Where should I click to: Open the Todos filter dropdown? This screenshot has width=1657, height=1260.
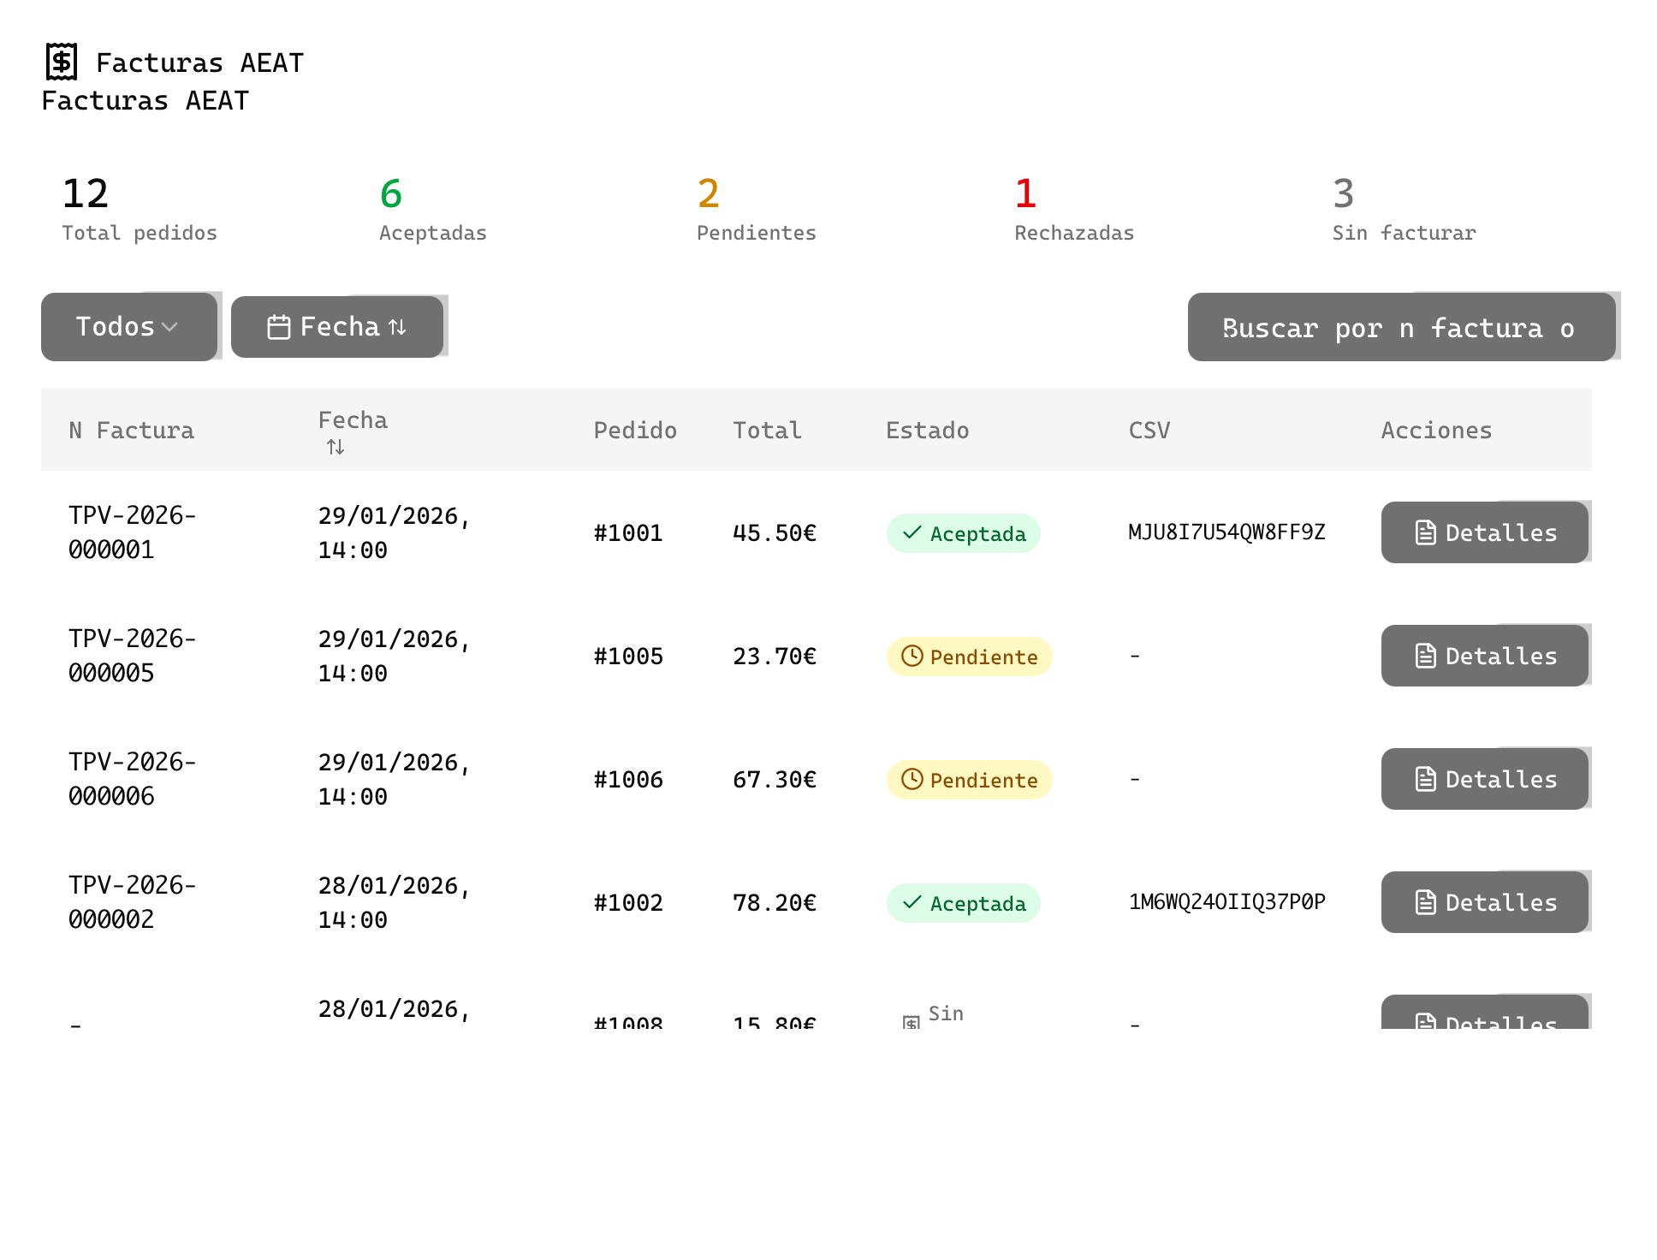[x=128, y=327]
